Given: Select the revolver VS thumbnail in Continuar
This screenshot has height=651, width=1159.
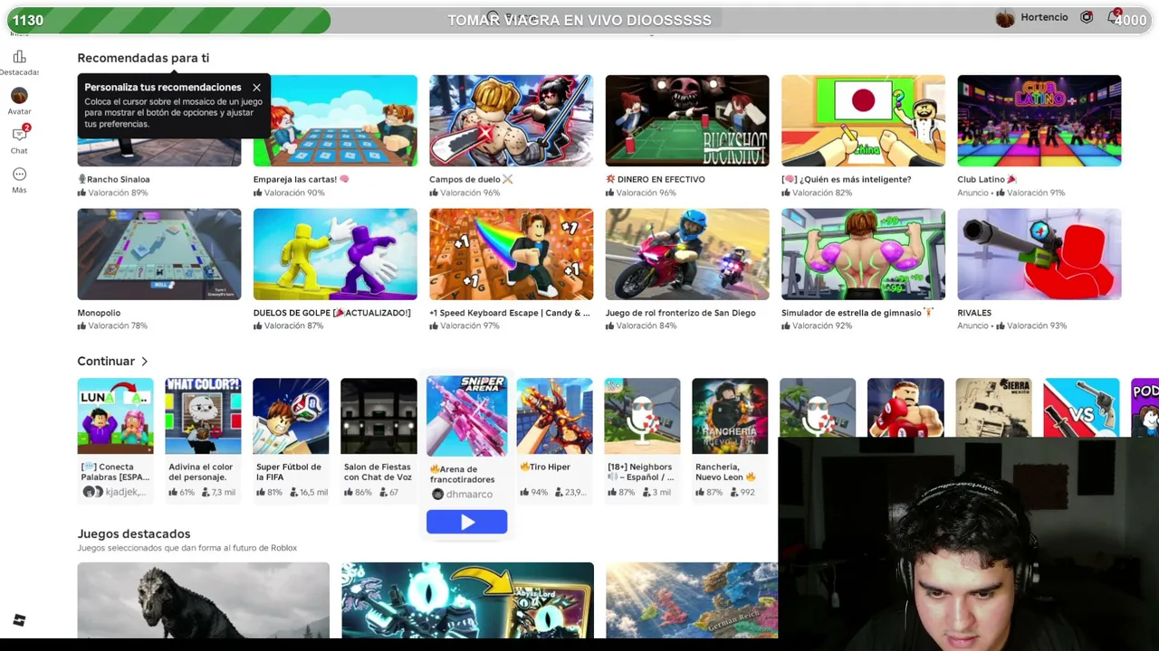Looking at the screenshot, I should tap(1081, 408).
